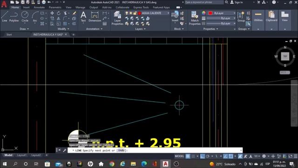
Task: Toggle 2D object snap button
Action: tap(231, 156)
